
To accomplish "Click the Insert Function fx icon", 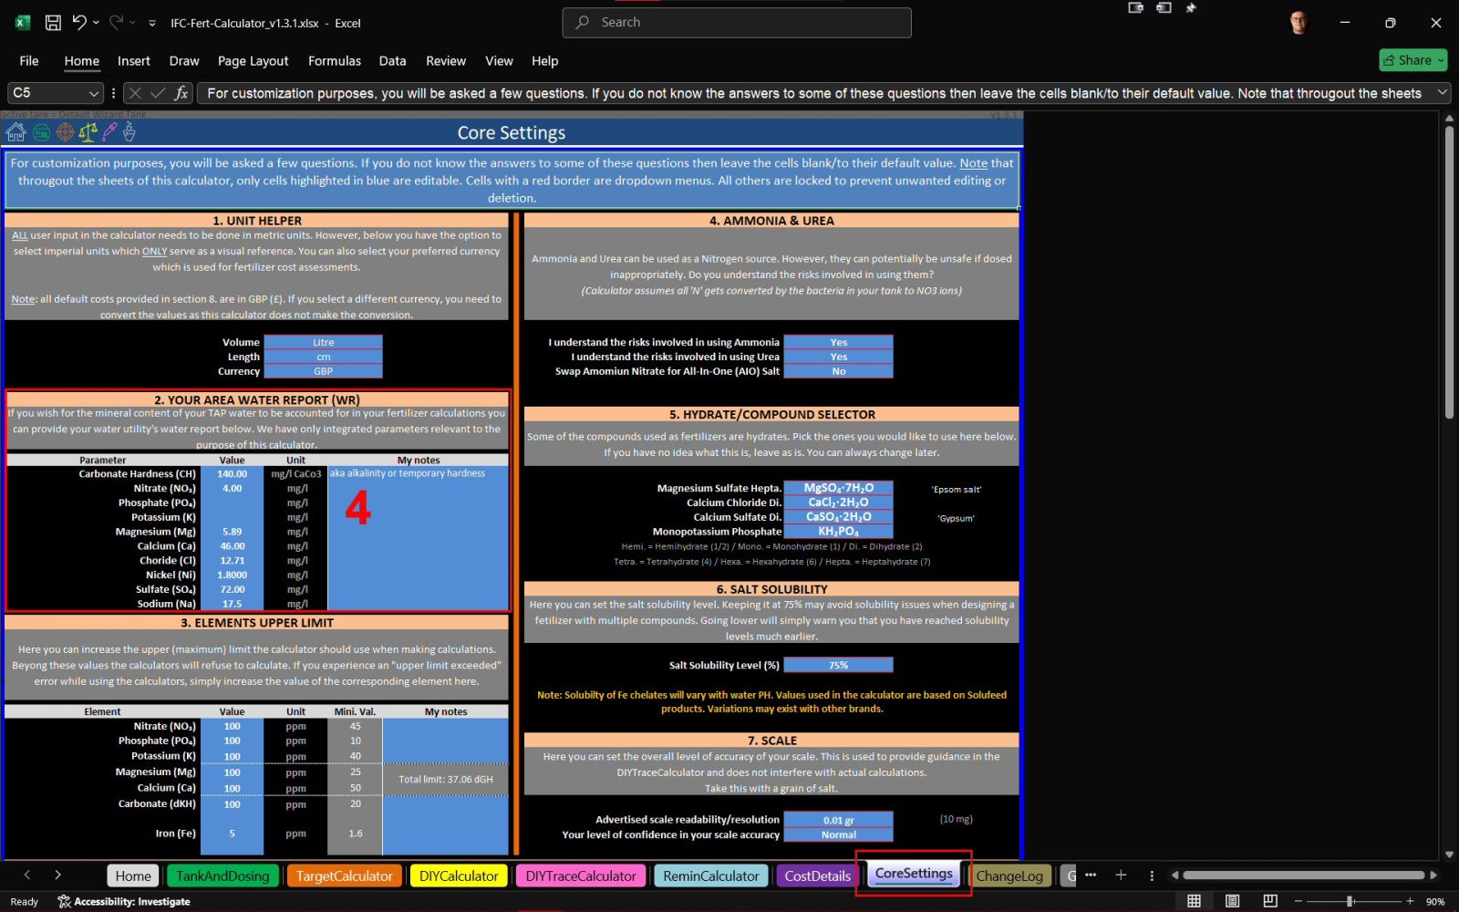I will (x=181, y=93).
